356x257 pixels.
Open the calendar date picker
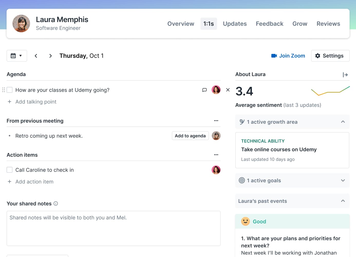tap(17, 56)
